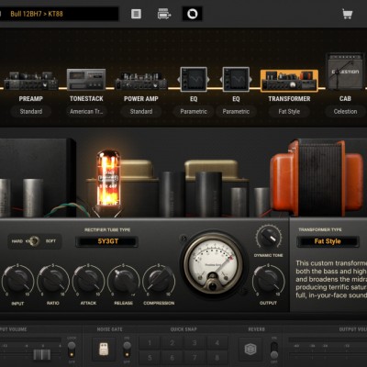Select Quick Snap slot 1
This screenshot has width=367, height=367.
(x=150, y=343)
